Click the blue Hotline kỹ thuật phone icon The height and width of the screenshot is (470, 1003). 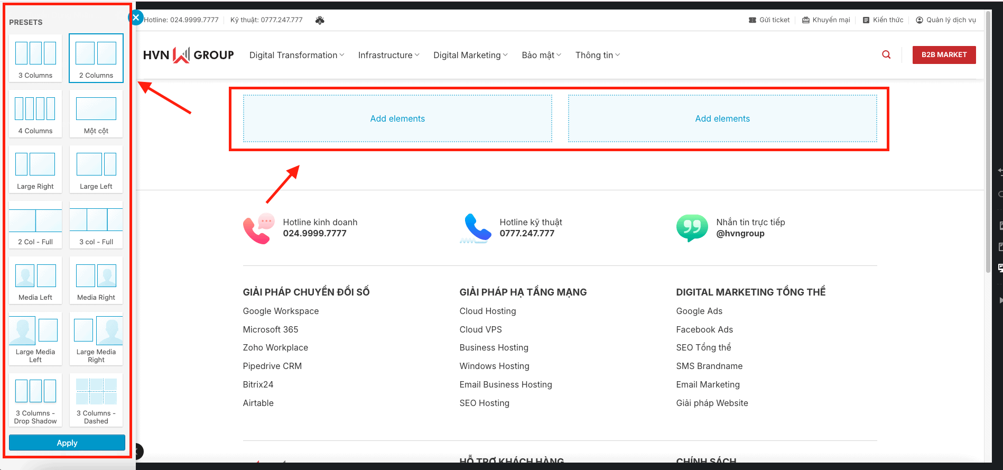(476, 228)
